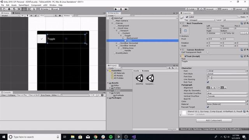Screen dimensions: 249x140
Task: Open Rect Transform gear settings menu
Action: point(247,23)
